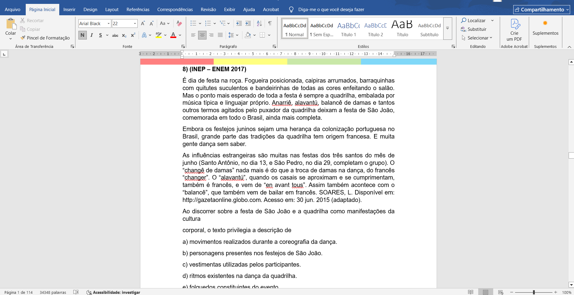Decrease paragraph indent
This screenshot has width=574, height=295.
[239, 23]
